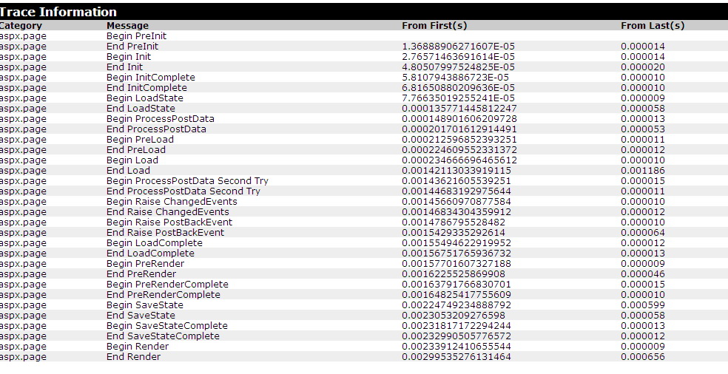This screenshot has height=374, width=728.
Task: Select 'Begin ProcessPostData Second Try' message
Action: pos(188,180)
